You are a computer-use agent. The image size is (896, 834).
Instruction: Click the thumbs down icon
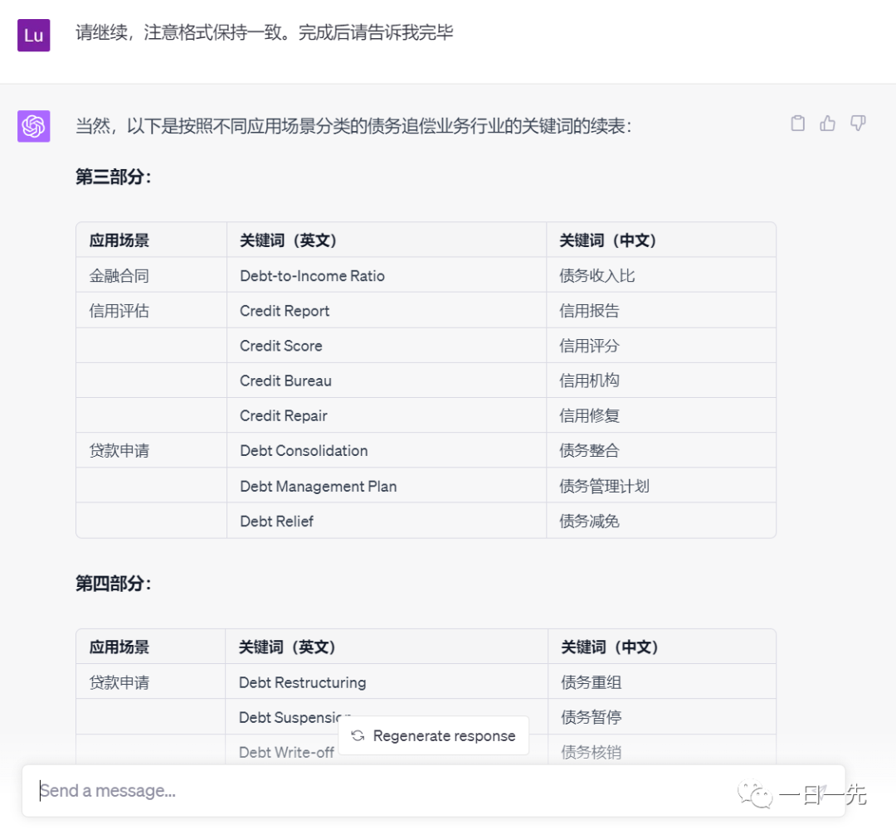[x=858, y=124]
